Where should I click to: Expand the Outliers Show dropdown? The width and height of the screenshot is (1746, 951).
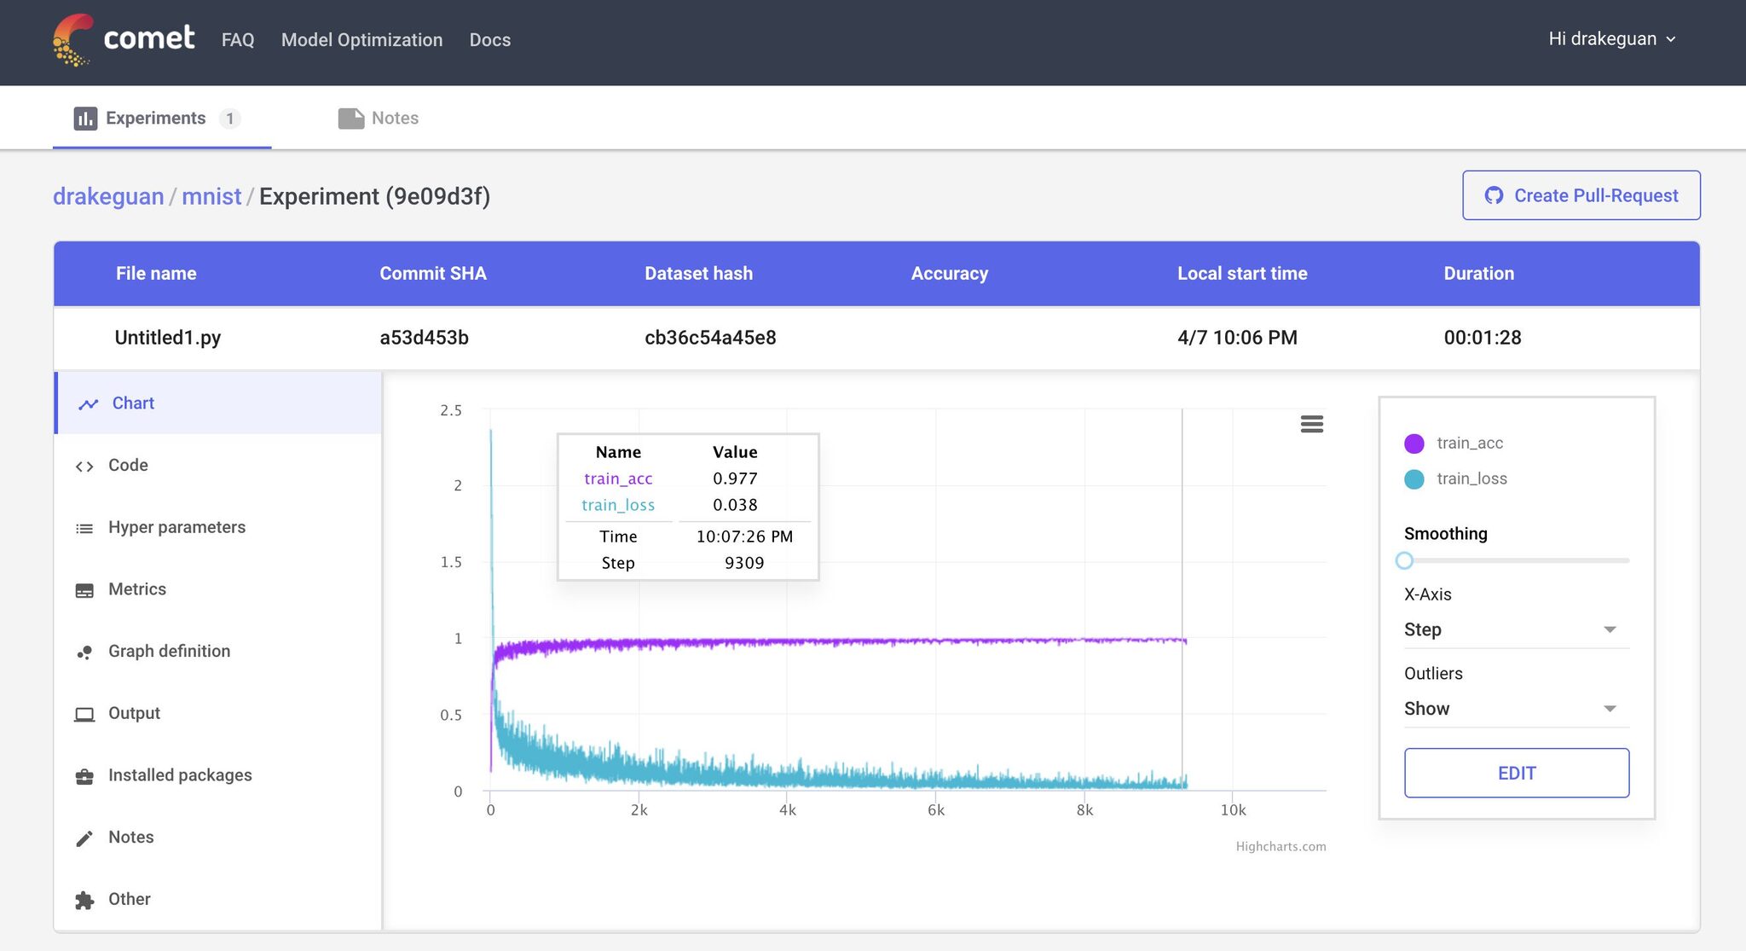tap(1516, 709)
